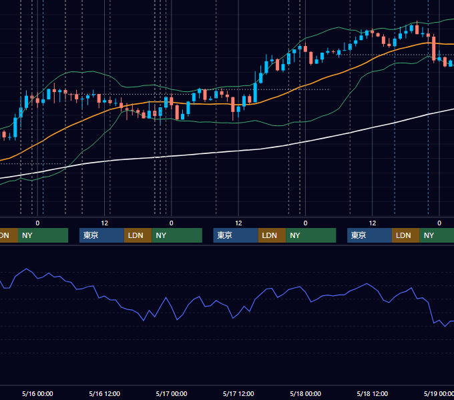The height and width of the screenshot is (400, 454).
Task: Click hour label 0 above 5/17 00:00
Action: click(172, 223)
